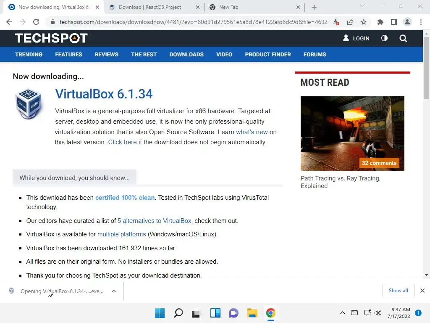
Task: Switch to the New Tab tab
Action: (229, 7)
